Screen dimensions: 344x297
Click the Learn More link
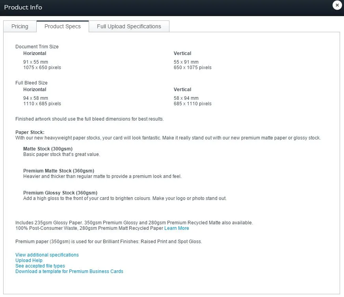[177, 228]
